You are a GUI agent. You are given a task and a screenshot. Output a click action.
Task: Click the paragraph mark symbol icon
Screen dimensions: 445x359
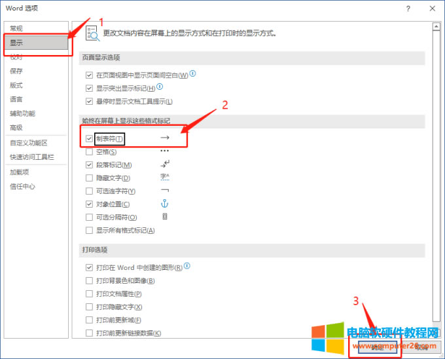click(165, 164)
